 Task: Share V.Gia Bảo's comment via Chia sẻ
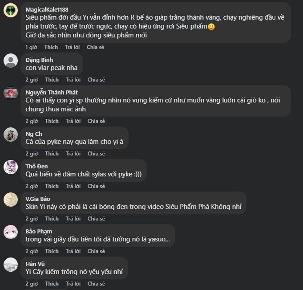click(x=96, y=219)
